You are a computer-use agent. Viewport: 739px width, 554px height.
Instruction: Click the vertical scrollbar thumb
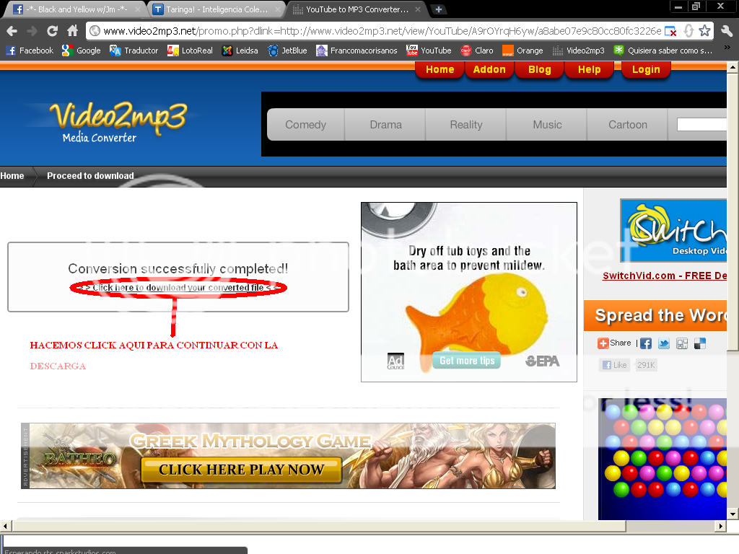point(733,212)
